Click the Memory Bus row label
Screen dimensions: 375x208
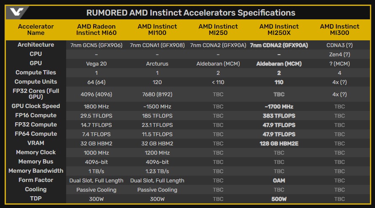36,162
